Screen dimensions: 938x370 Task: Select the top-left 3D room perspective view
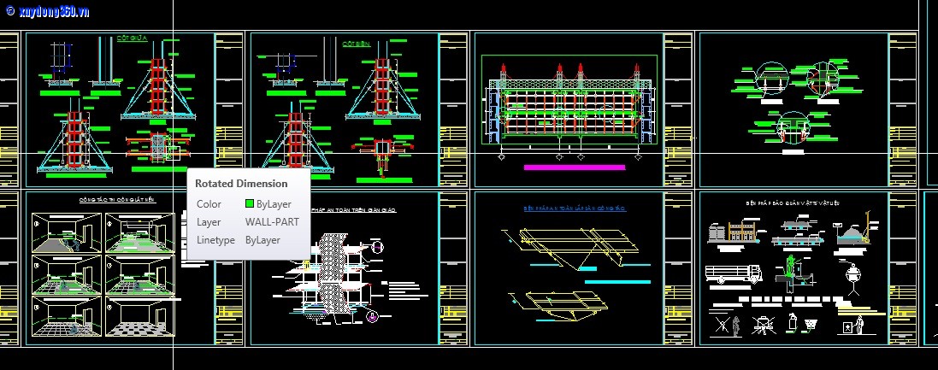(66, 231)
